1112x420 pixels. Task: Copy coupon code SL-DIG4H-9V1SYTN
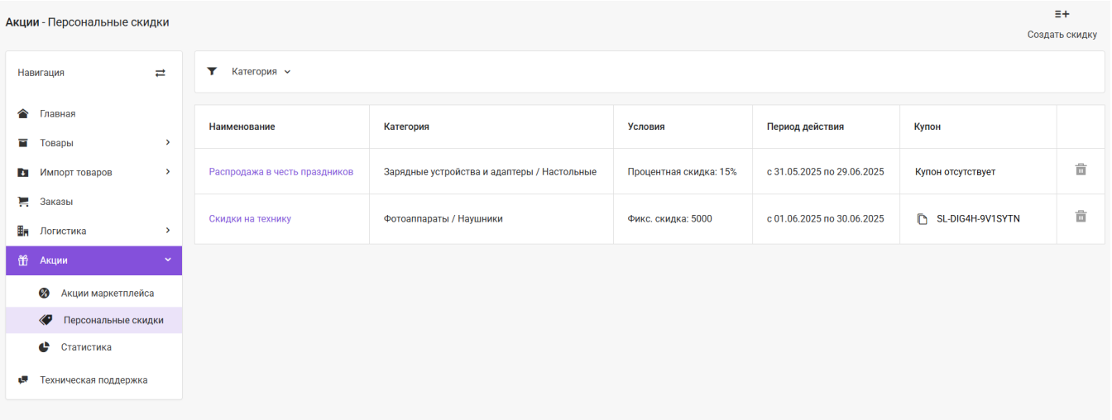pyautogui.click(x=923, y=219)
